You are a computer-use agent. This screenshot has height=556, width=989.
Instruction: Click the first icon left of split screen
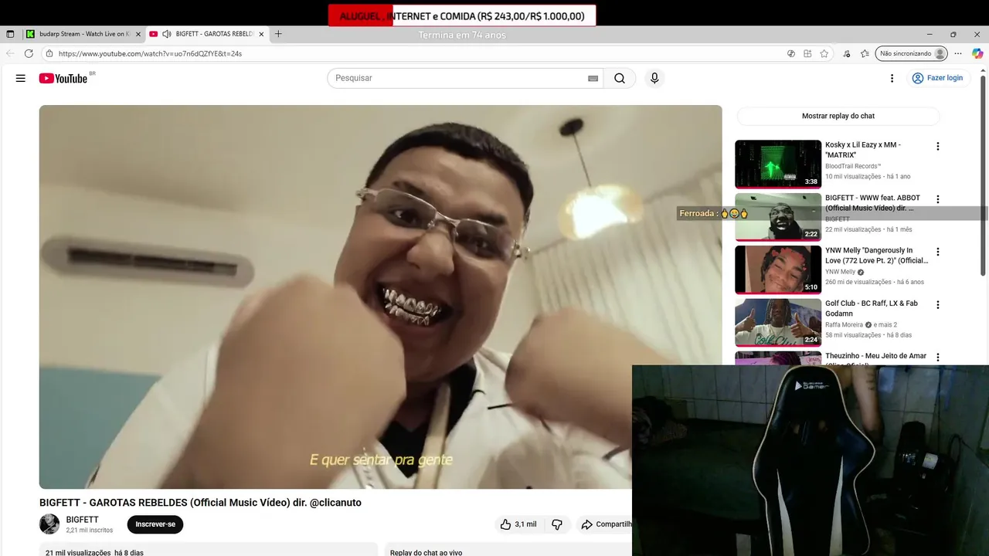coord(791,53)
